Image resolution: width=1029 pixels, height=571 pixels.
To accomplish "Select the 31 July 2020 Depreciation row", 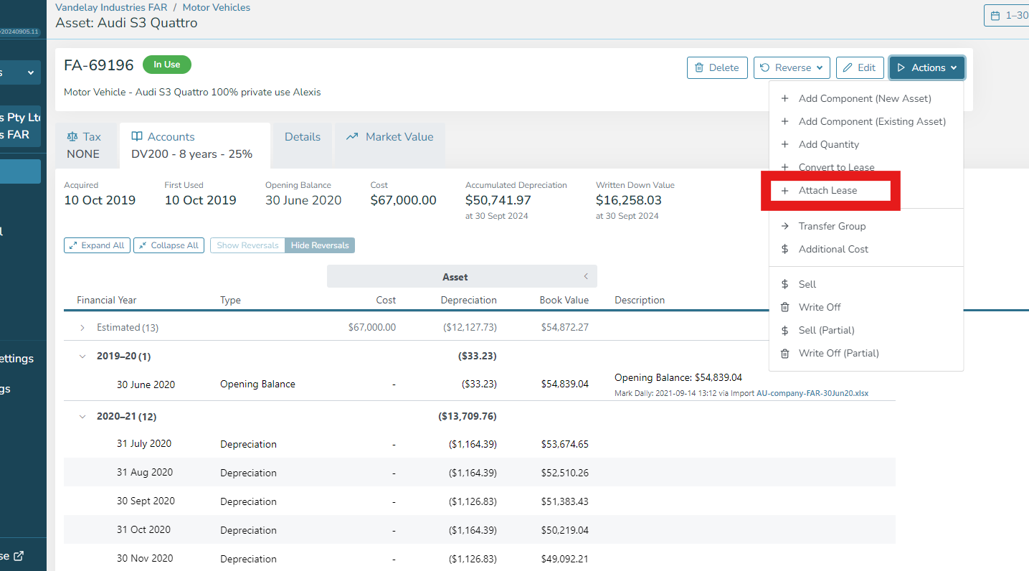I will (480, 444).
